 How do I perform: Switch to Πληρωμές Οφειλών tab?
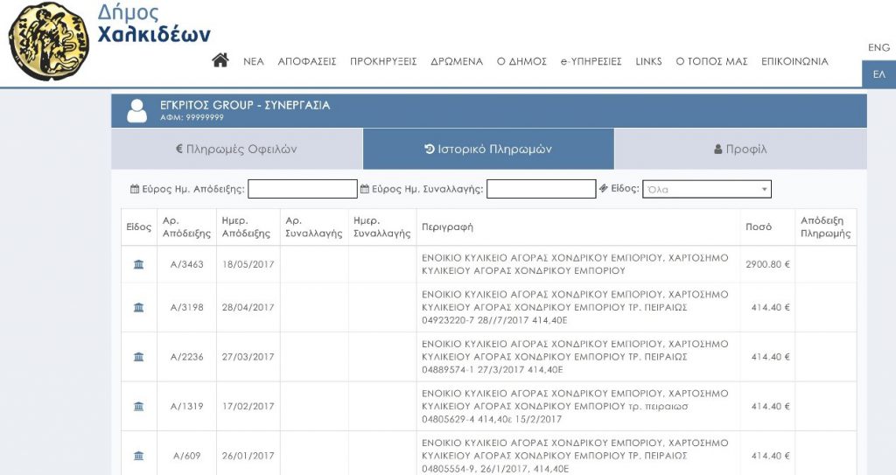click(236, 150)
